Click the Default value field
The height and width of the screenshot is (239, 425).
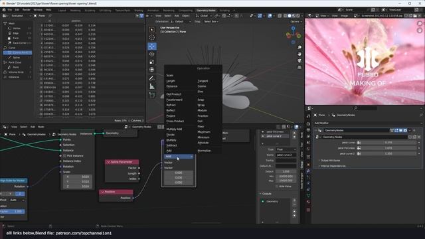coord(286,171)
